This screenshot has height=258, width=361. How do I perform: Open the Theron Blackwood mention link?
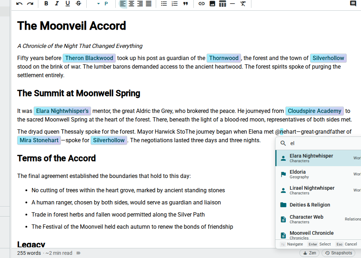89,58
